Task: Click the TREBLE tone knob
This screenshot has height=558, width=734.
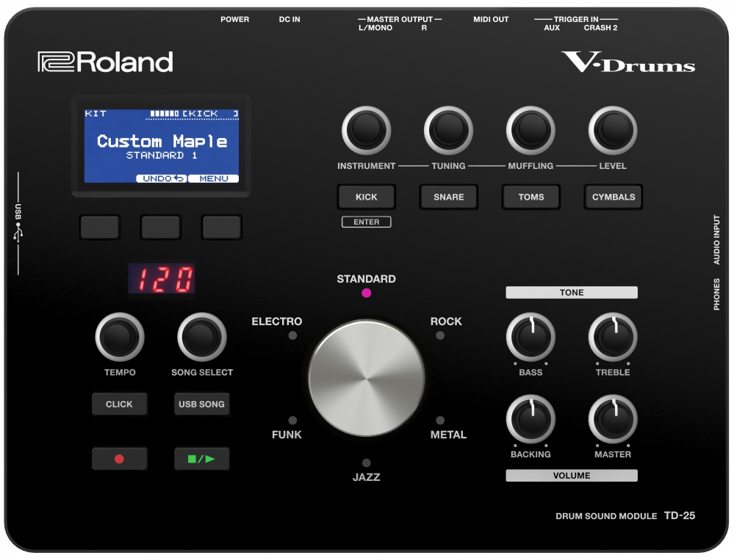Action: click(x=613, y=337)
